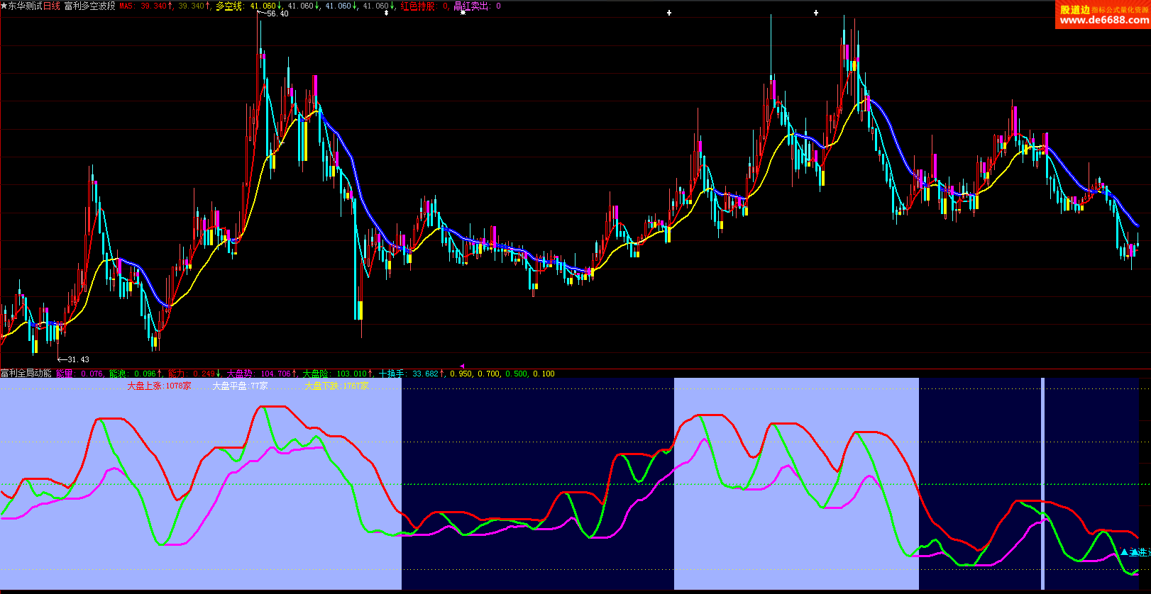Click the 31.43 low price label
1151x594 pixels.
(78, 359)
